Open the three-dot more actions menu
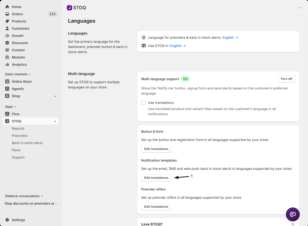308x226 pixels. [300, 8]
